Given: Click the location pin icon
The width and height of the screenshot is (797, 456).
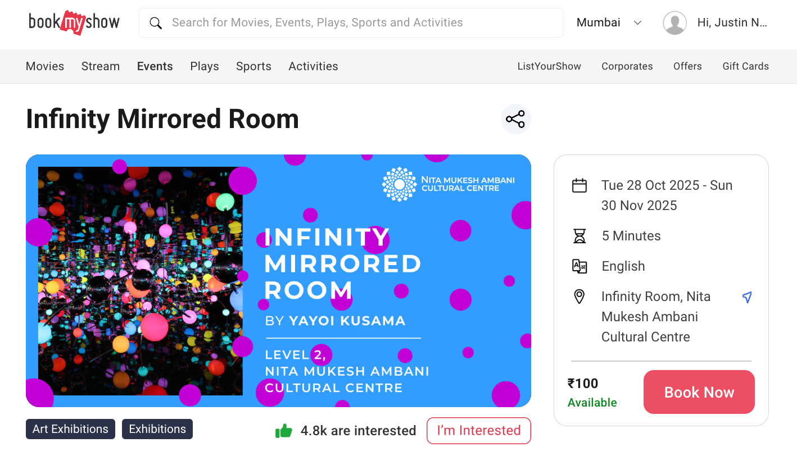Looking at the screenshot, I should (x=579, y=297).
